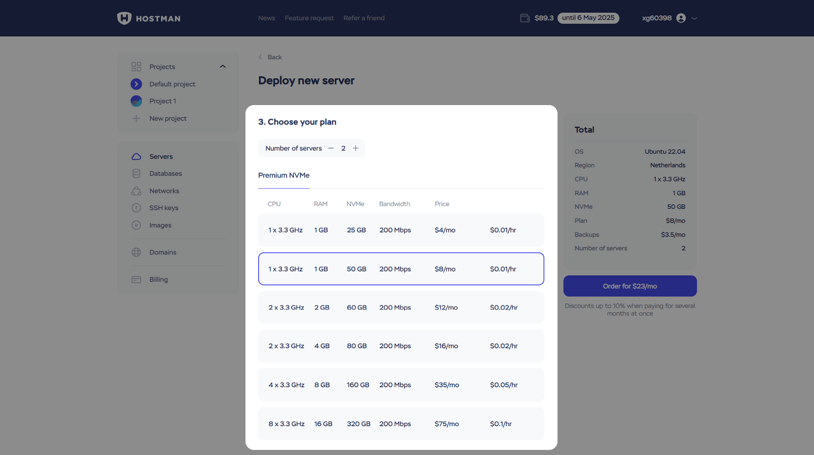Click the $0.1/hr price cell
This screenshot has height=455, width=814.
(x=501, y=424)
